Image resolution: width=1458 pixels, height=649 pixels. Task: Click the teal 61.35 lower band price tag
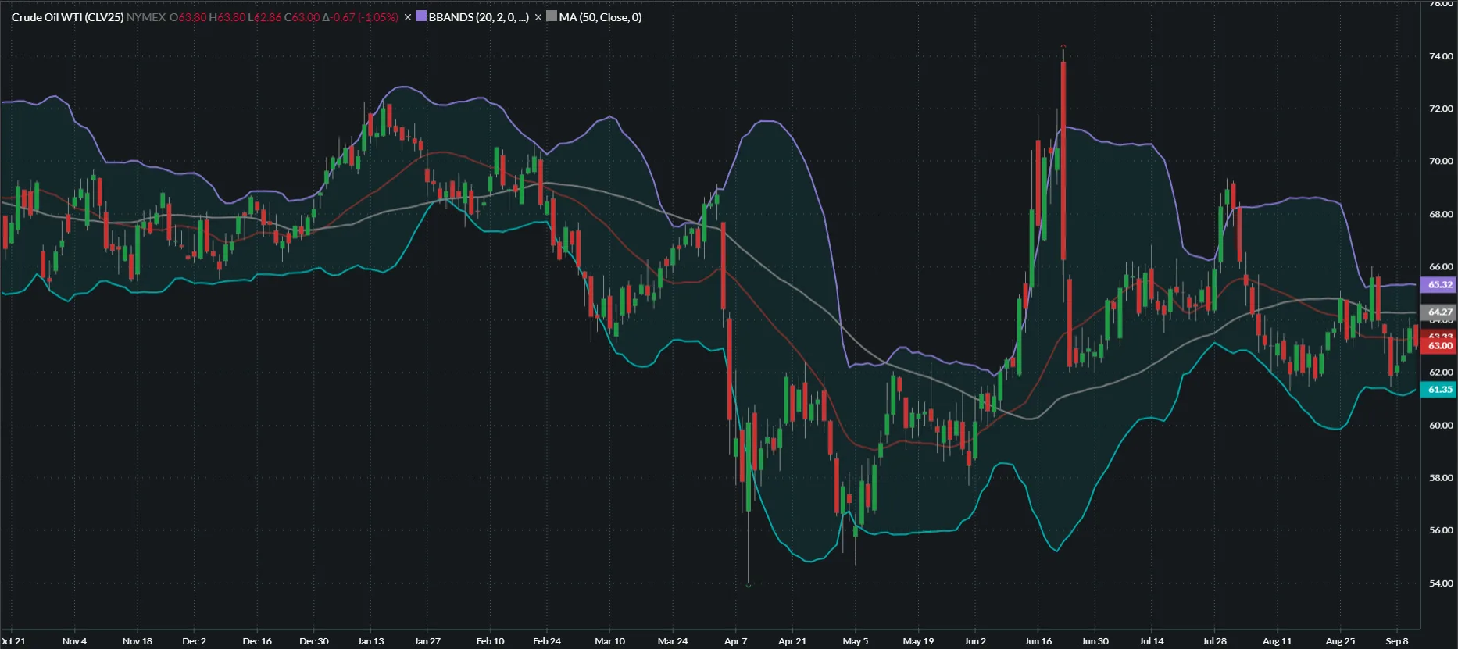1439,390
